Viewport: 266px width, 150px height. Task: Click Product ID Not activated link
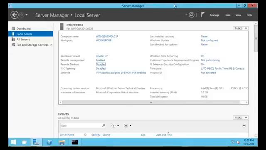pyautogui.click(x=208, y=72)
